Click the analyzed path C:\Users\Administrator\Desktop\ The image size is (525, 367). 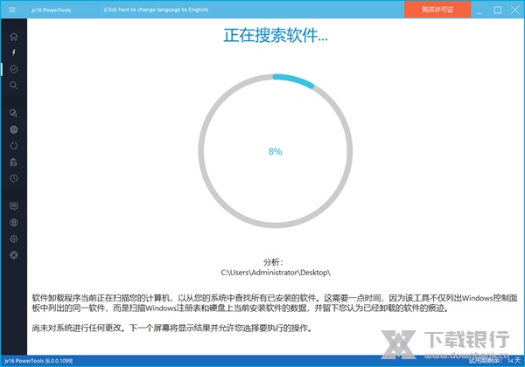(x=275, y=273)
